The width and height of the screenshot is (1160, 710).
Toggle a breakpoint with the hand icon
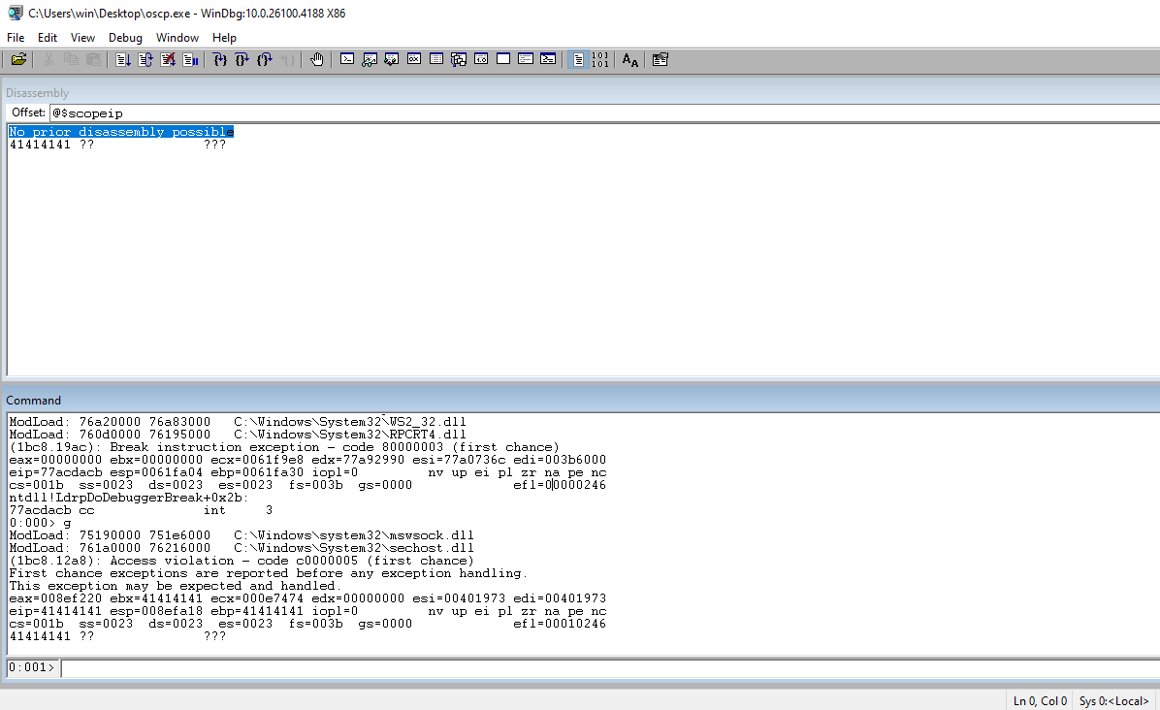pyautogui.click(x=316, y=59)
